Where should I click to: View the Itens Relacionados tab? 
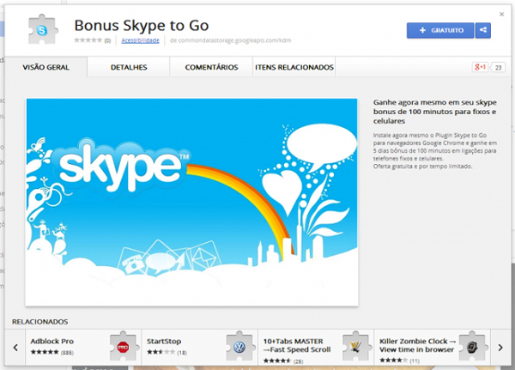(294, 67)
